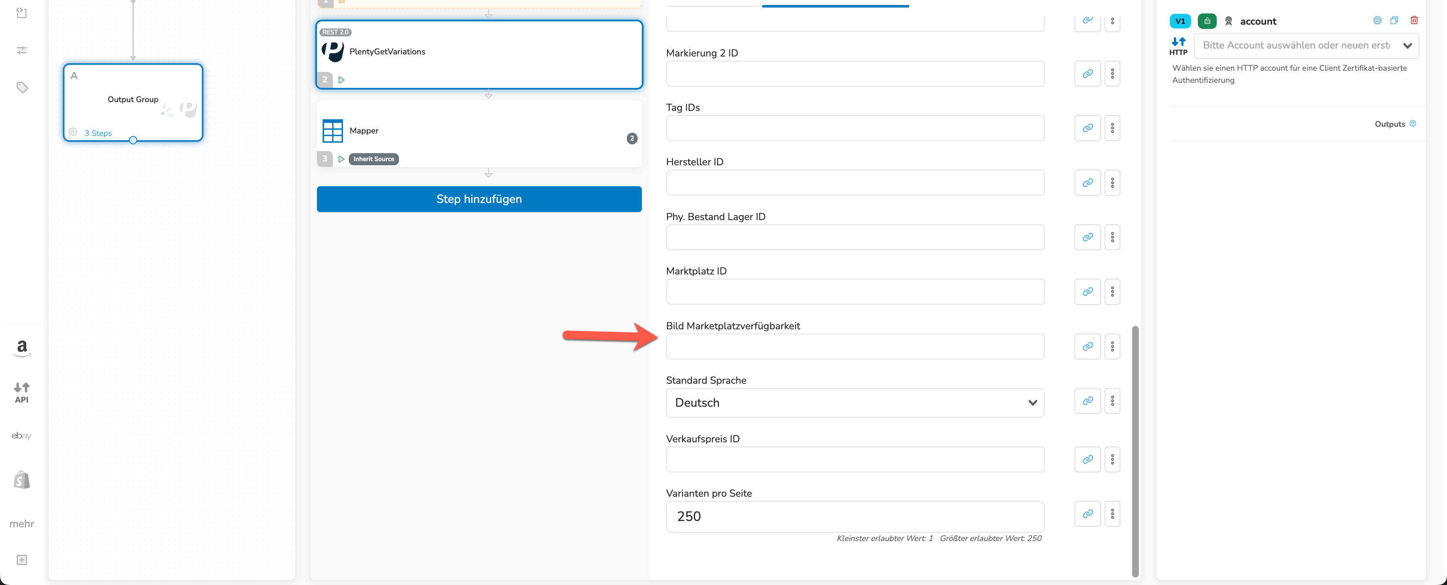Expand the mehr section in sidebar
This screenshot has width=1447, height=585.
(21, 524)
